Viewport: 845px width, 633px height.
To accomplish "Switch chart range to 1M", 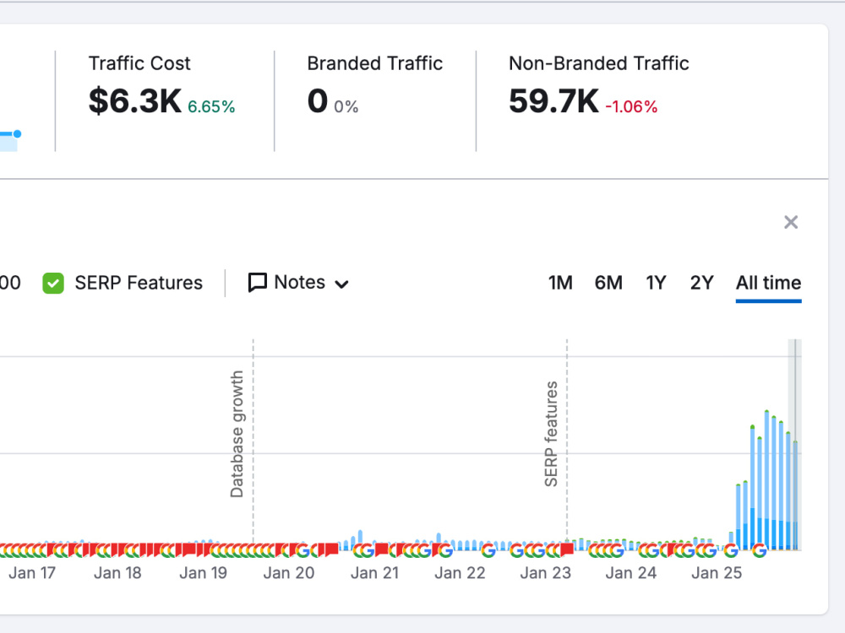I will 560,283.
